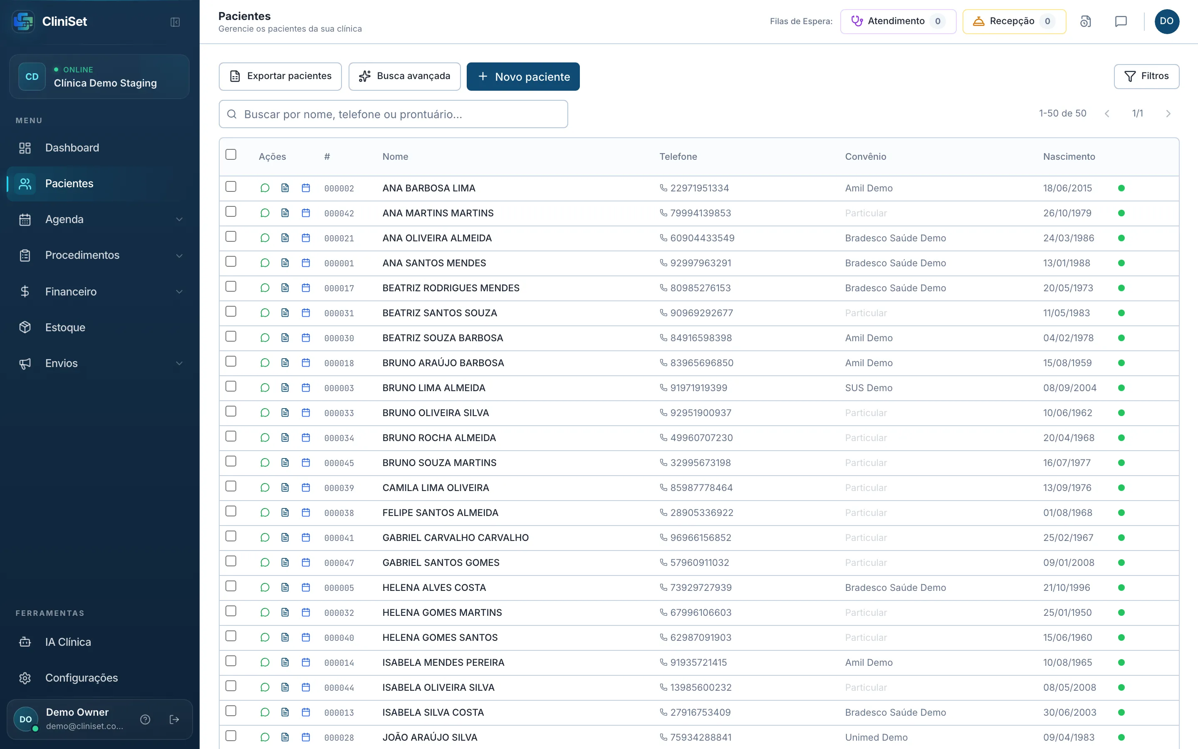The height and width of the screenshot is (749, 1198).
Task: Toggle the select-all patients checkbox
Action: click(x=231, y=154)
